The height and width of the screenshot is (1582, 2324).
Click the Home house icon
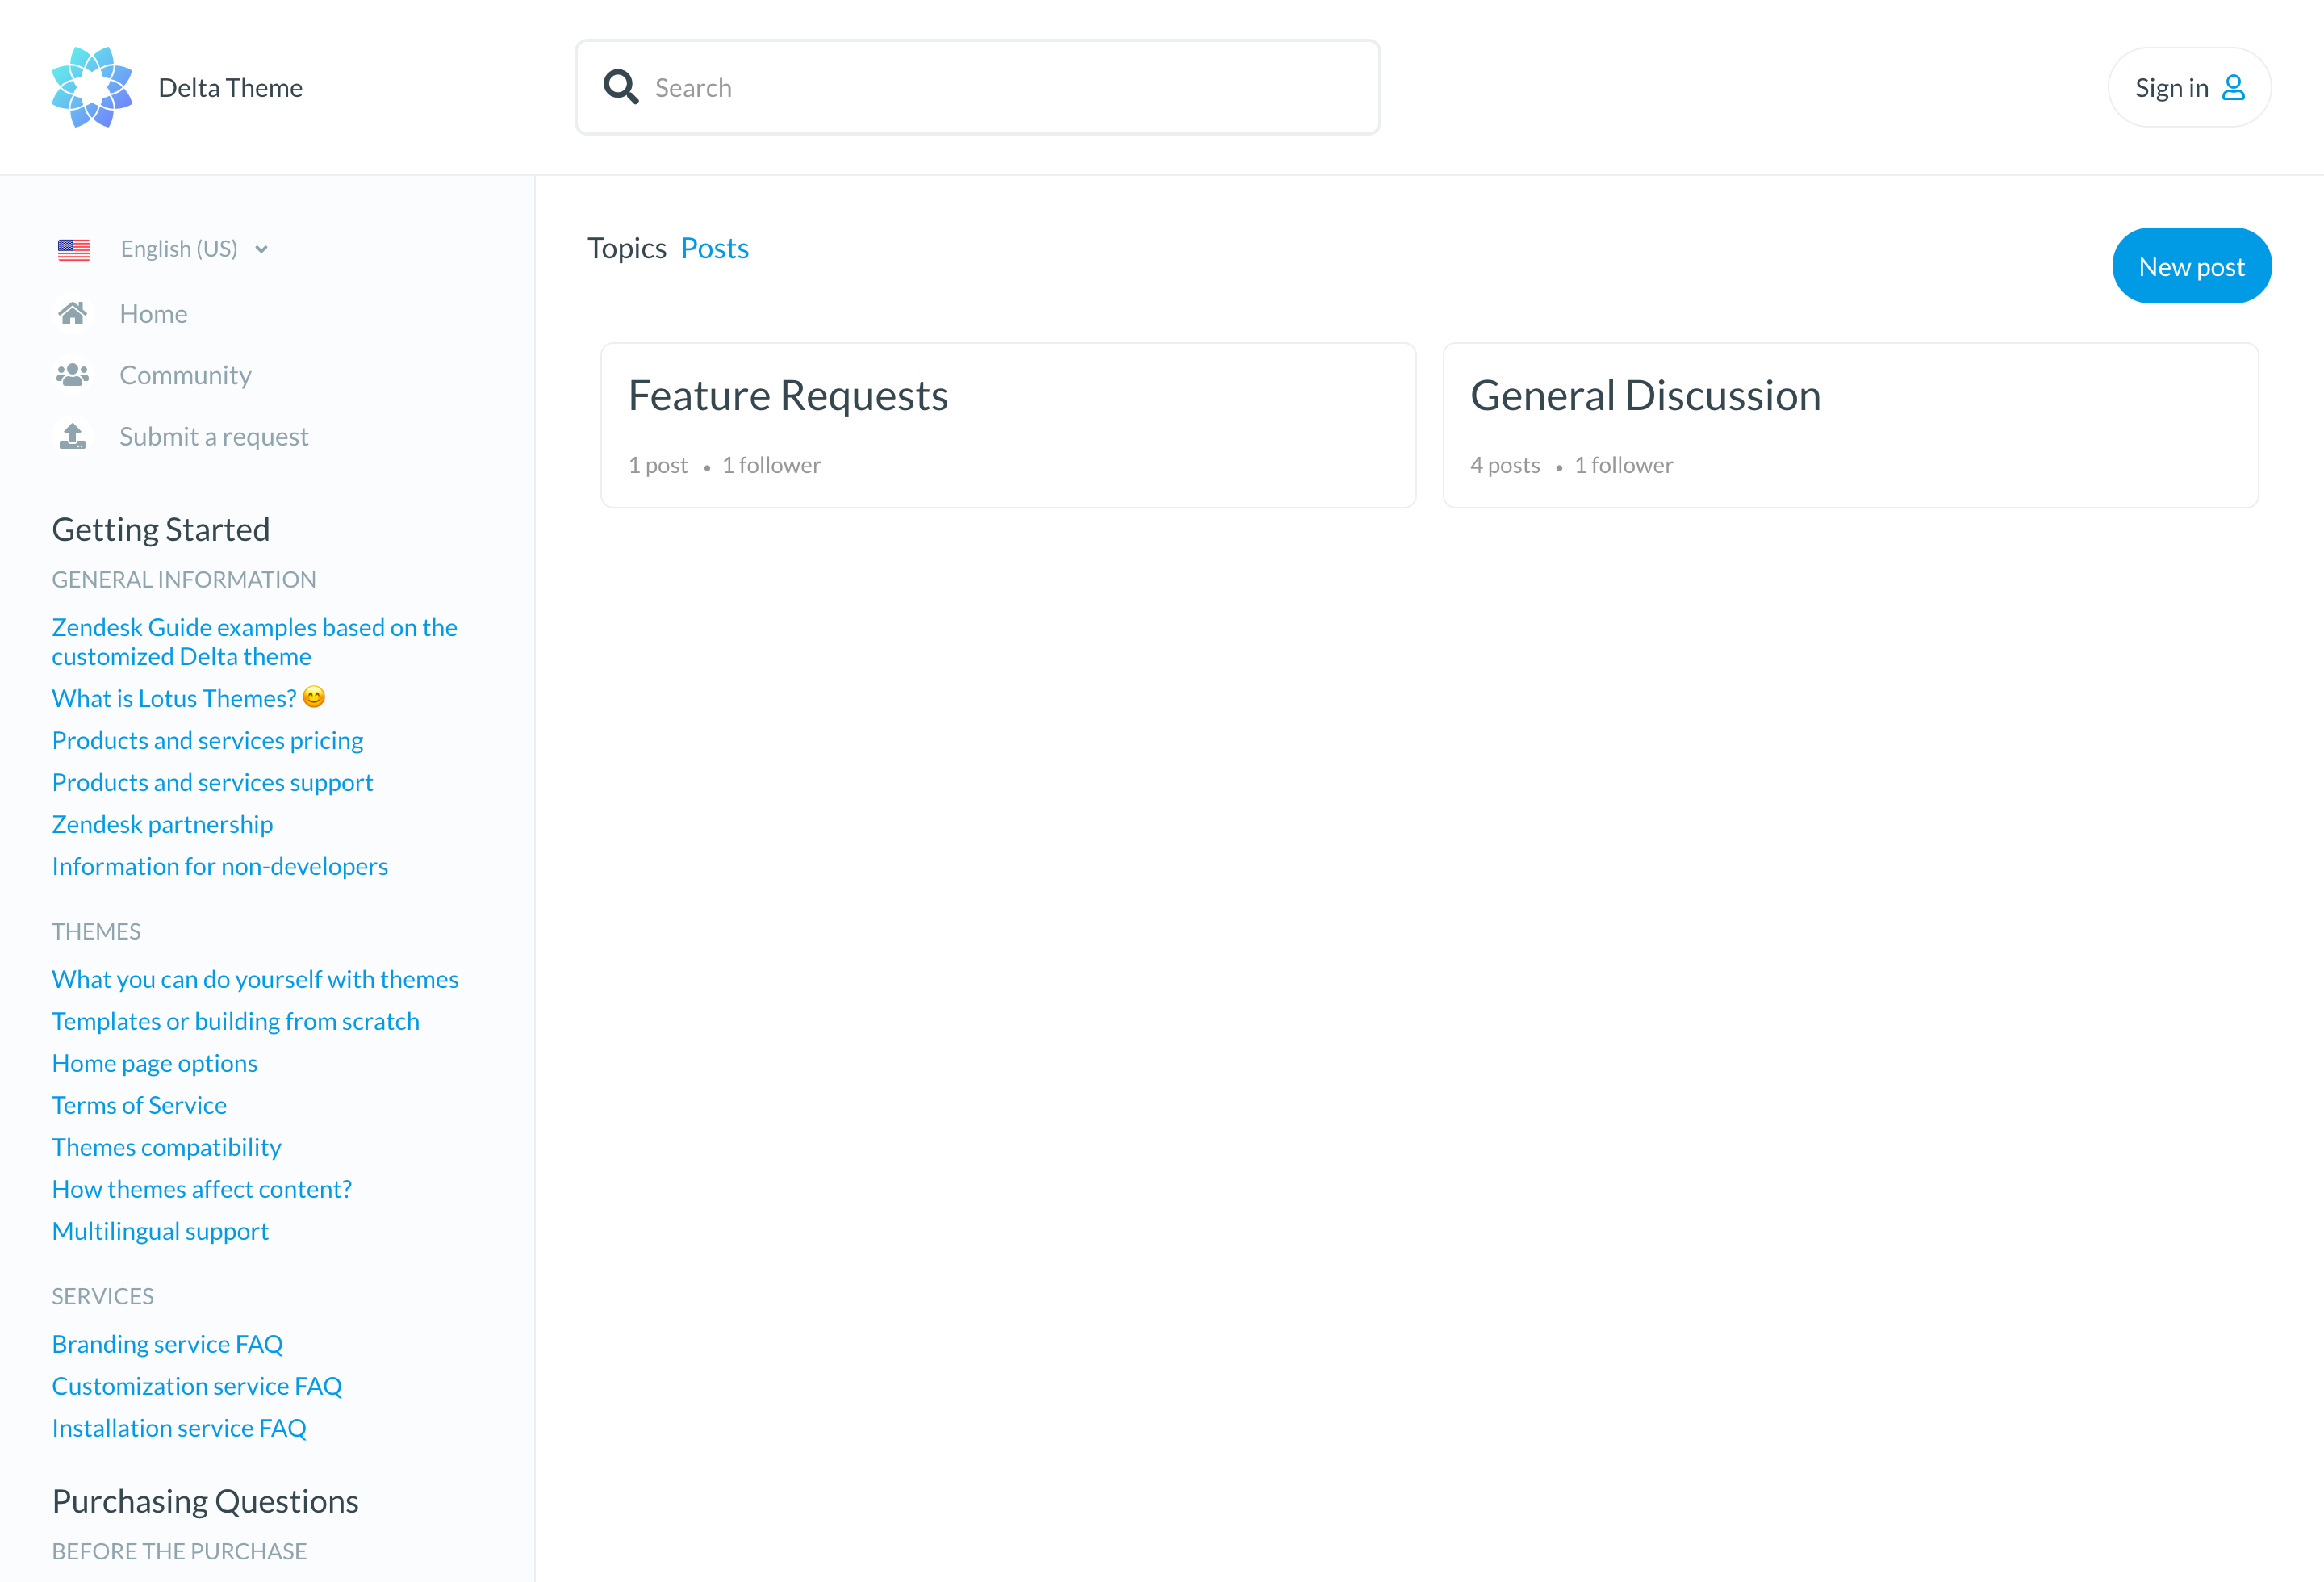(72, 314)
